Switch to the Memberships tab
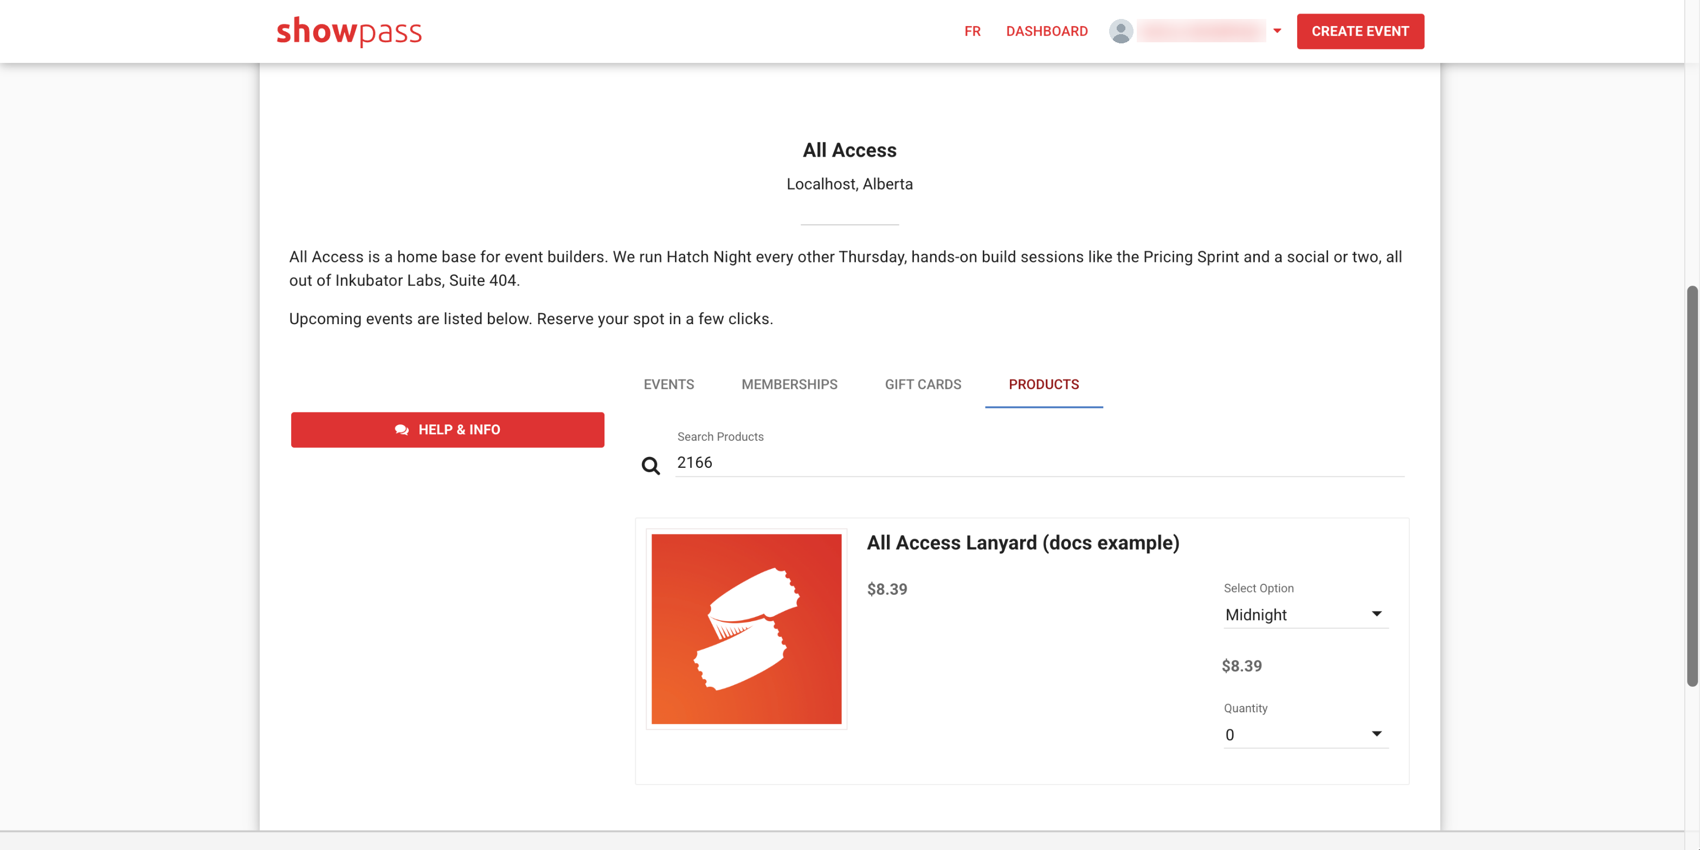The image size is (1700, 850). (x=789, y=384)
